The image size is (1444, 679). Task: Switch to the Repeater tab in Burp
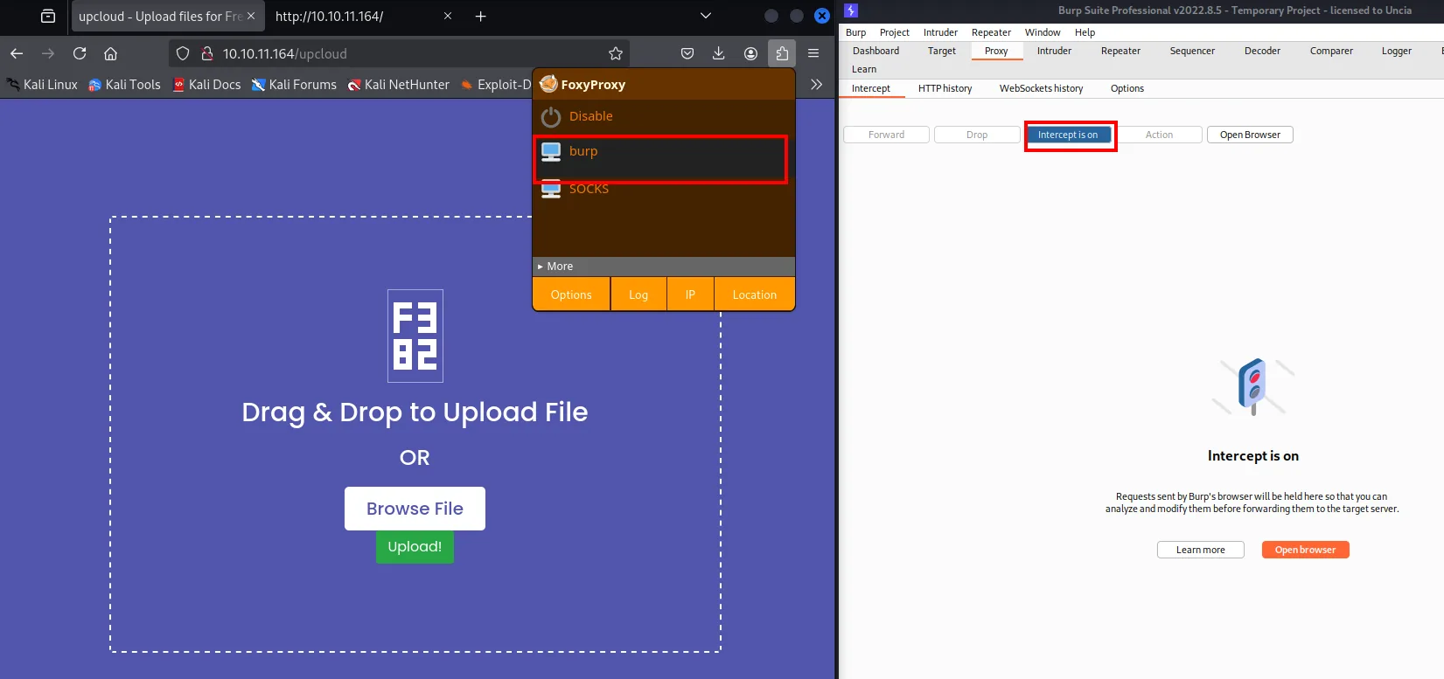[1120, 51]
